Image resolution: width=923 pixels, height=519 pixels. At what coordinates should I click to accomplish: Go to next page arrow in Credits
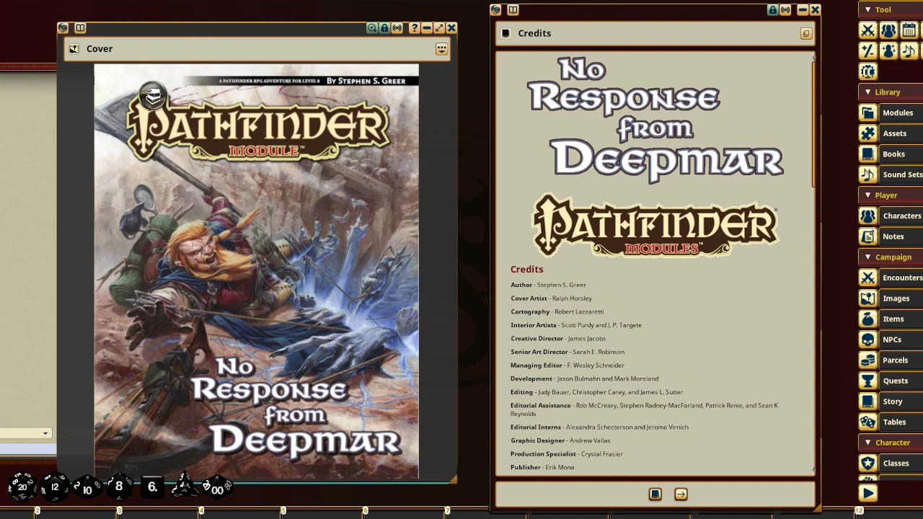click(x=681, y=494)
